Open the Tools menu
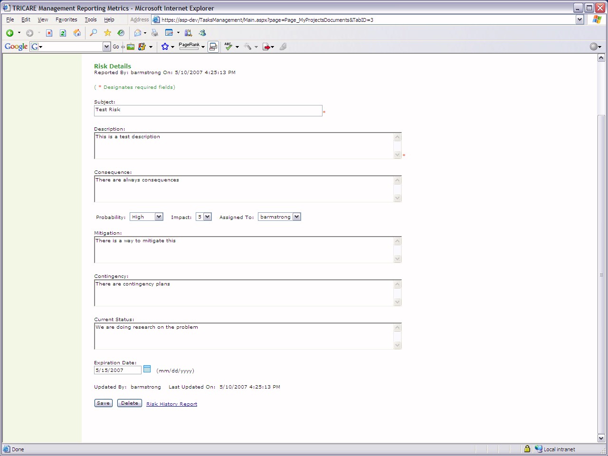The image size is (608, 456). tap(90, 19)
